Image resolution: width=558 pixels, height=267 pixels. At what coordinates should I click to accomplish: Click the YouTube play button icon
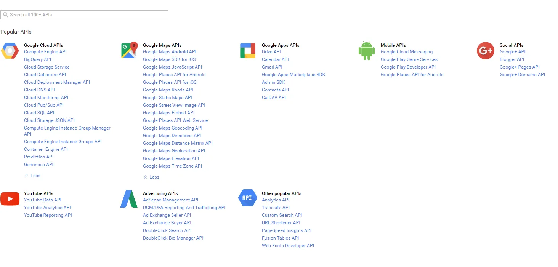tap(10, 198)
